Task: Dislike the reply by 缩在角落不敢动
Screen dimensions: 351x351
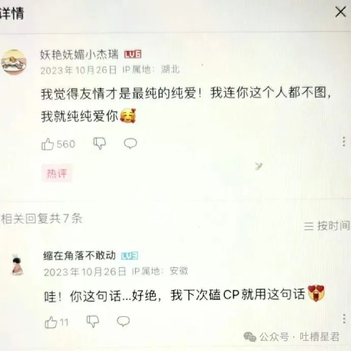Action: pyautogui.click(x=93, y=321)
